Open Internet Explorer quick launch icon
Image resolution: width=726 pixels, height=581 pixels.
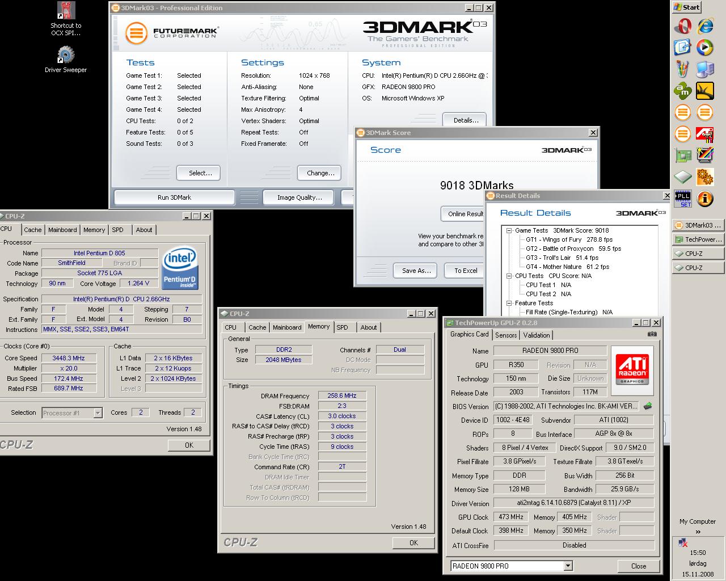705,26
